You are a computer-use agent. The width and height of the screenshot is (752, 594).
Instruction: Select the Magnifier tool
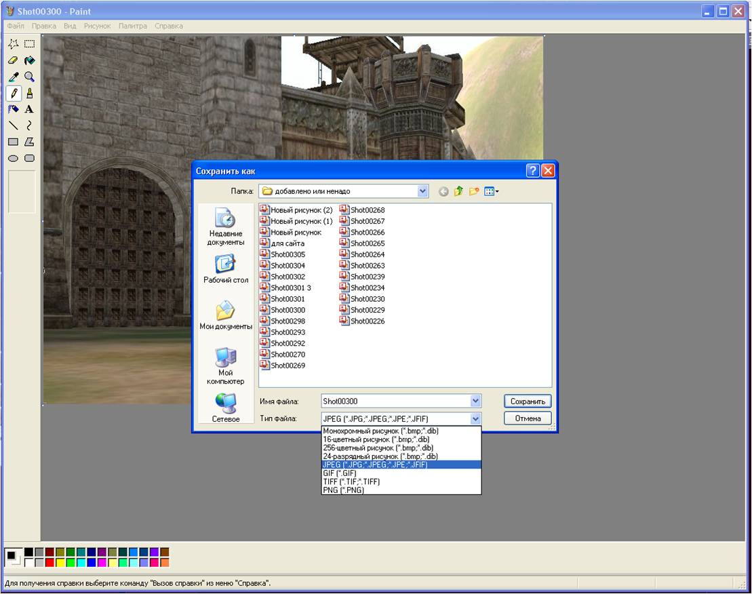click(30, 77)
